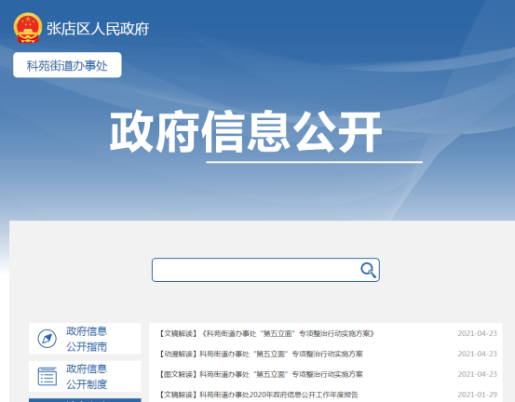
Task: Click 2021-04-23 date of first article
Action: coord(477,333)
